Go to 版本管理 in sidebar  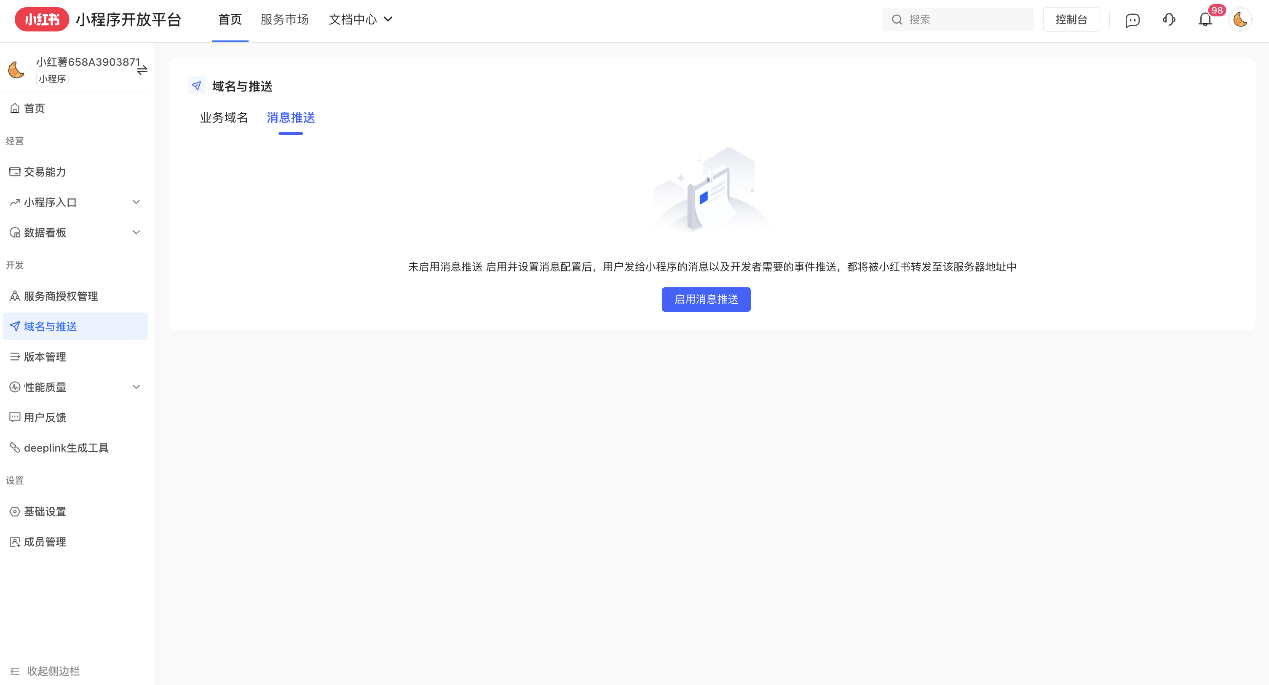(x=46, y=356)
